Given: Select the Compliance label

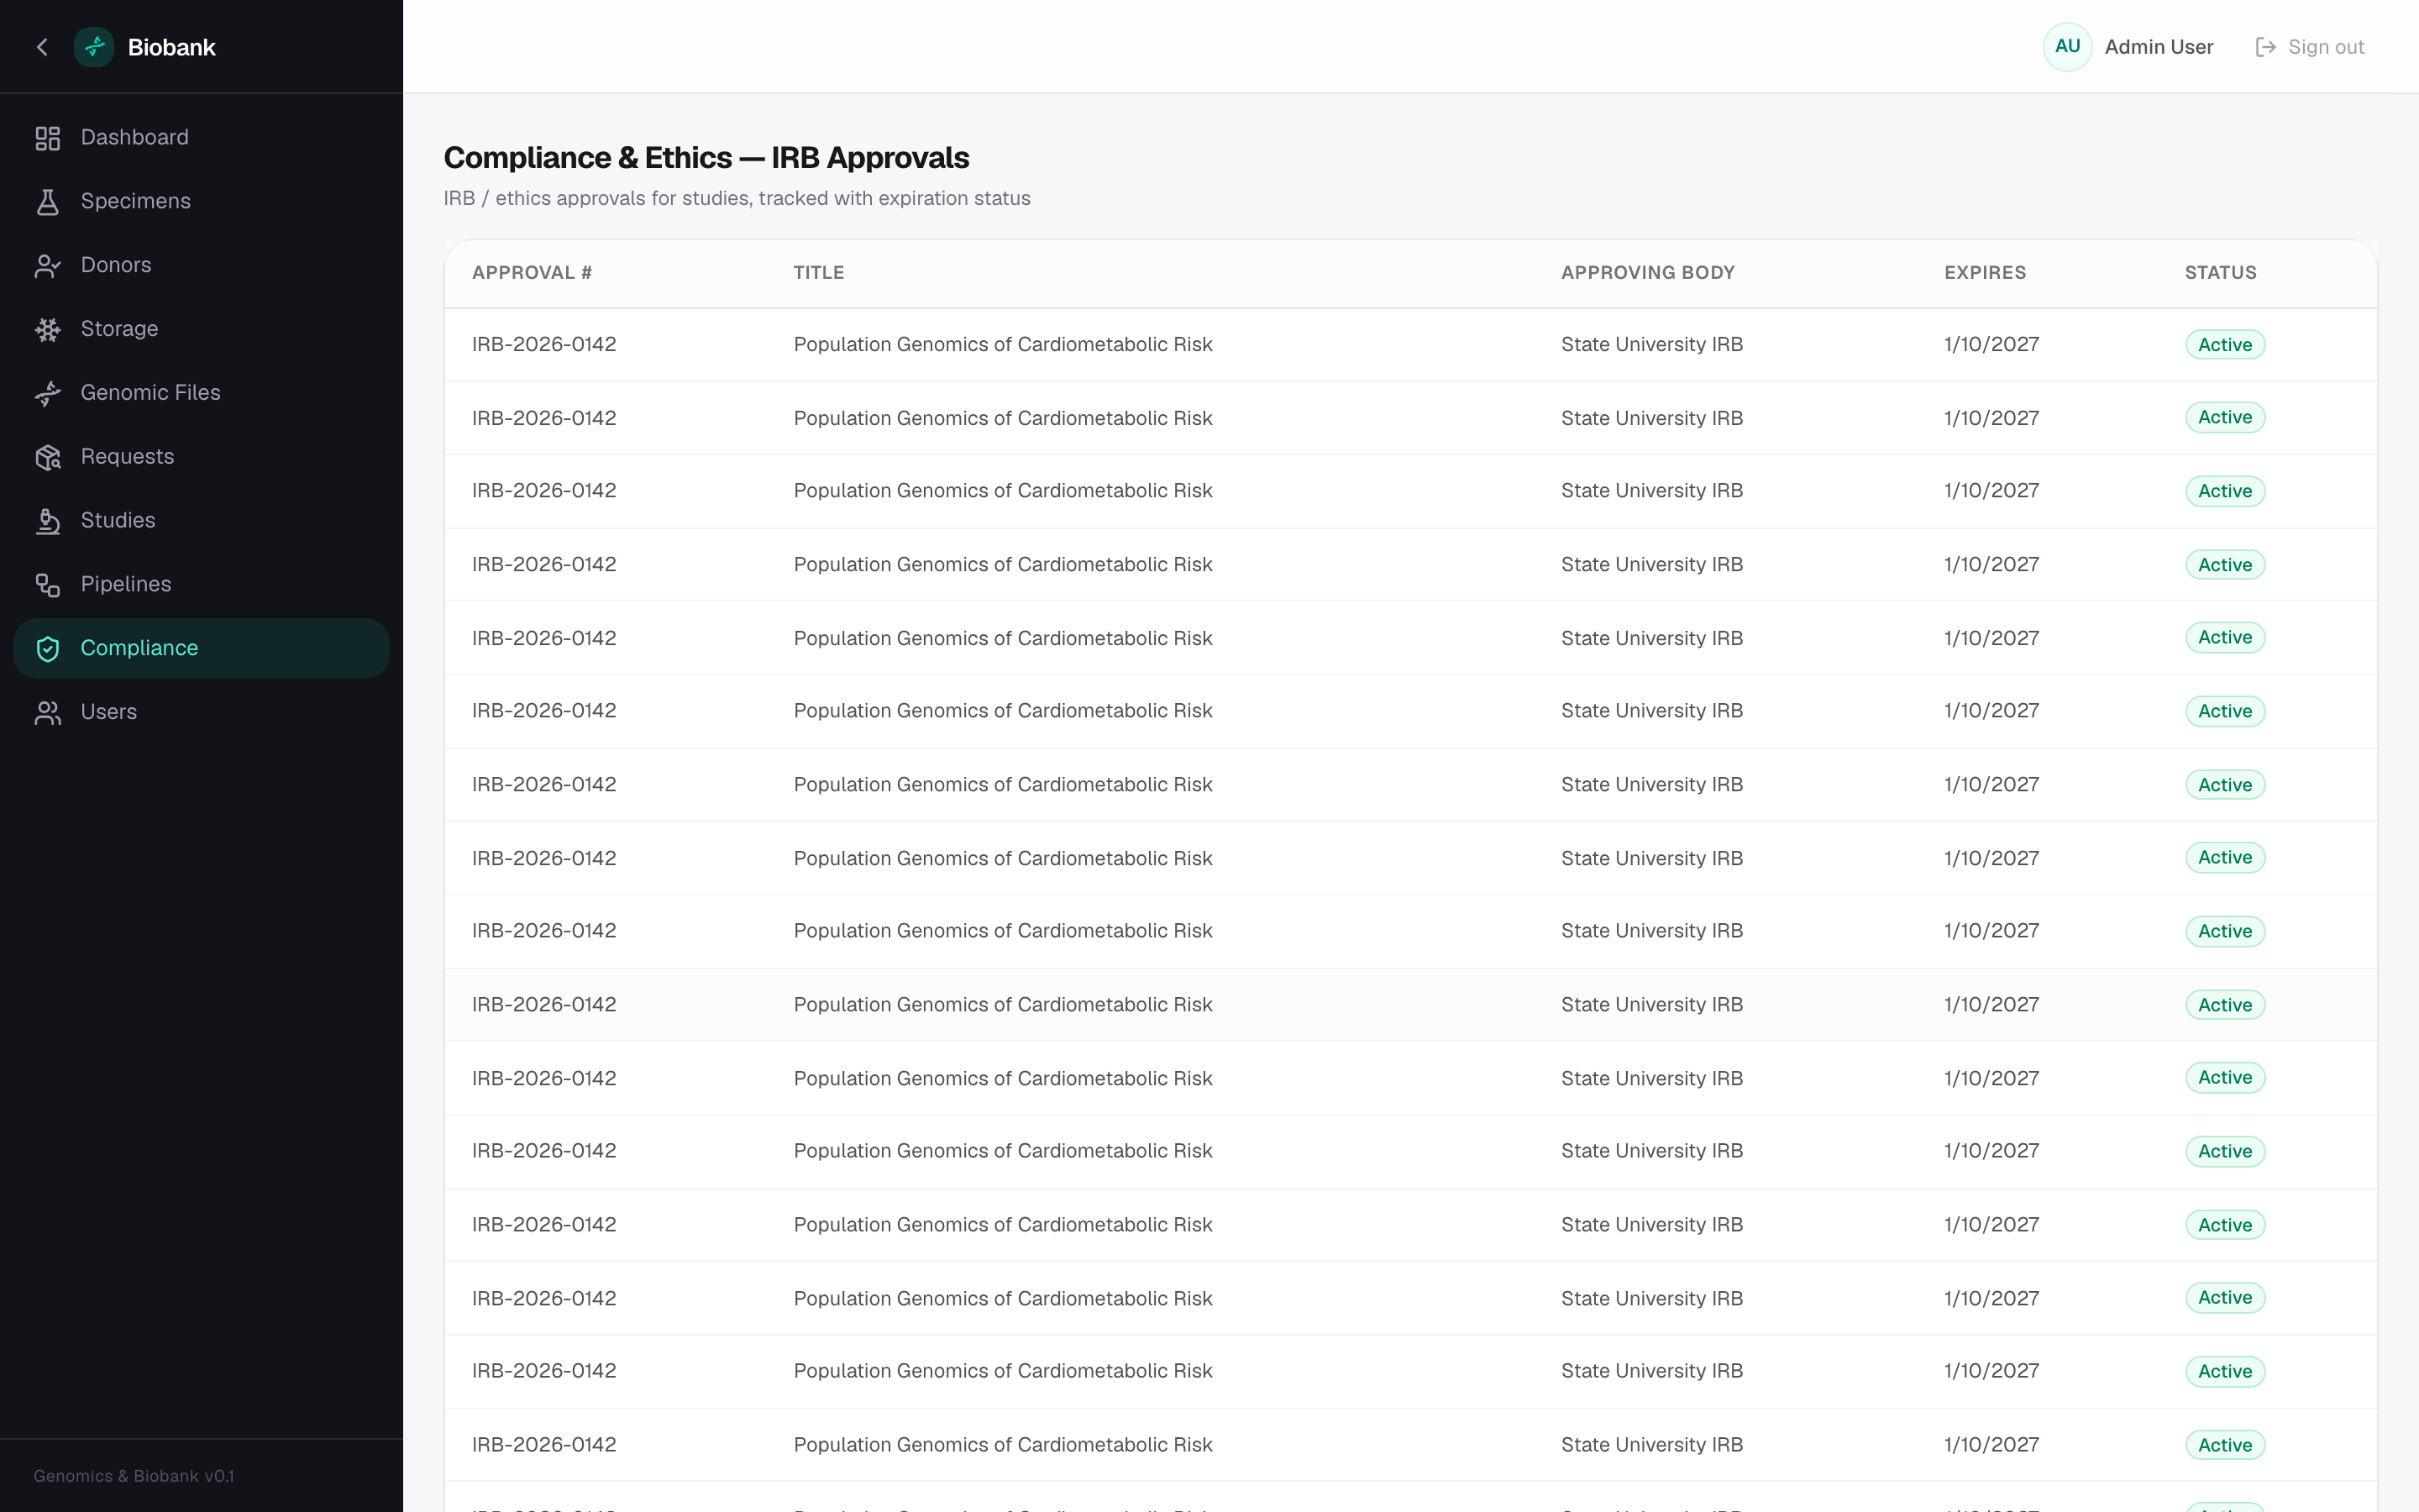Looking at the screenshot, I should point(139,648).
